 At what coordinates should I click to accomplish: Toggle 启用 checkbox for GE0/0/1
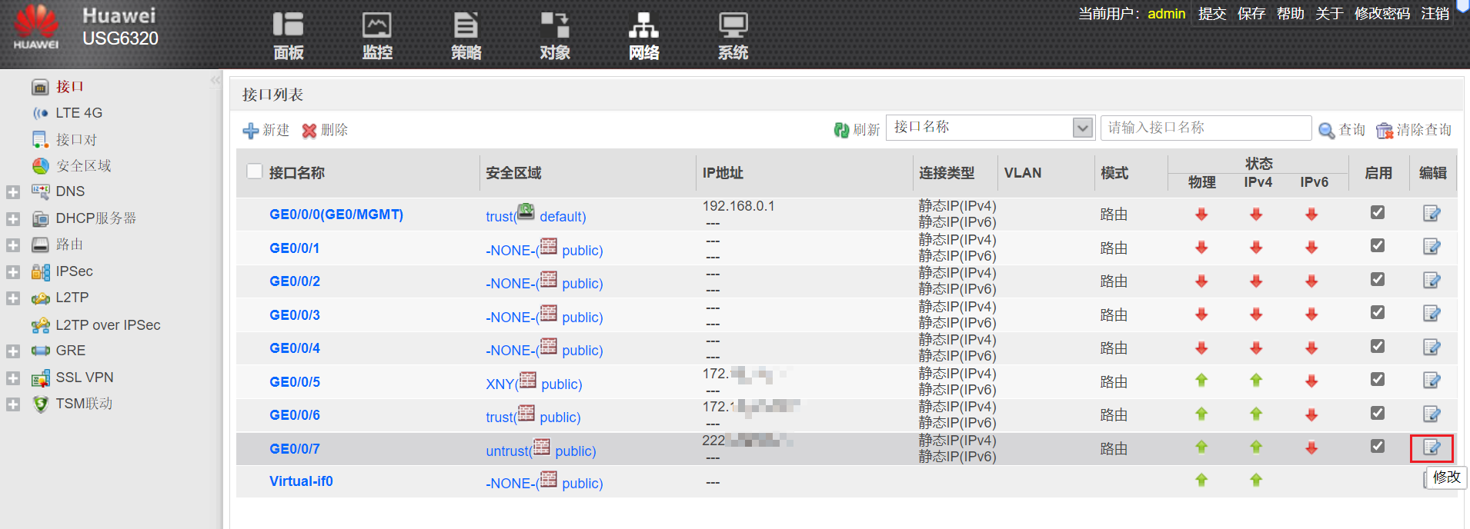tap(1378, 245)
